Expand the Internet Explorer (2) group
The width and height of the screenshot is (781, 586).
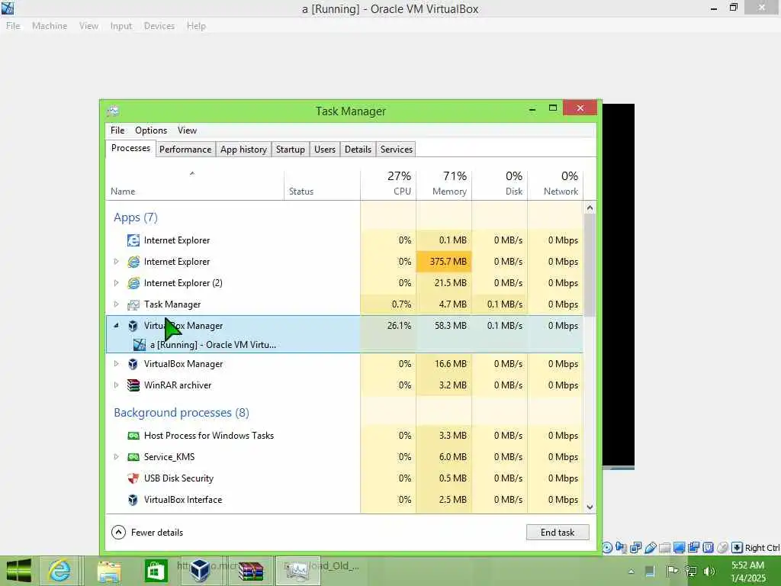(116, 283)
